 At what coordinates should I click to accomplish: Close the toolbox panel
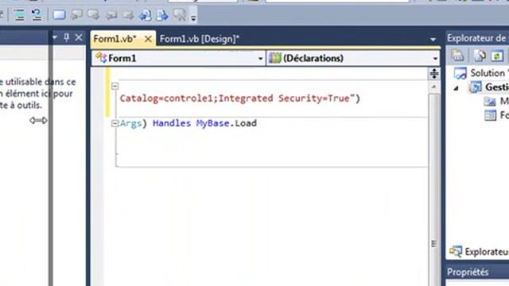click(79, 37)
